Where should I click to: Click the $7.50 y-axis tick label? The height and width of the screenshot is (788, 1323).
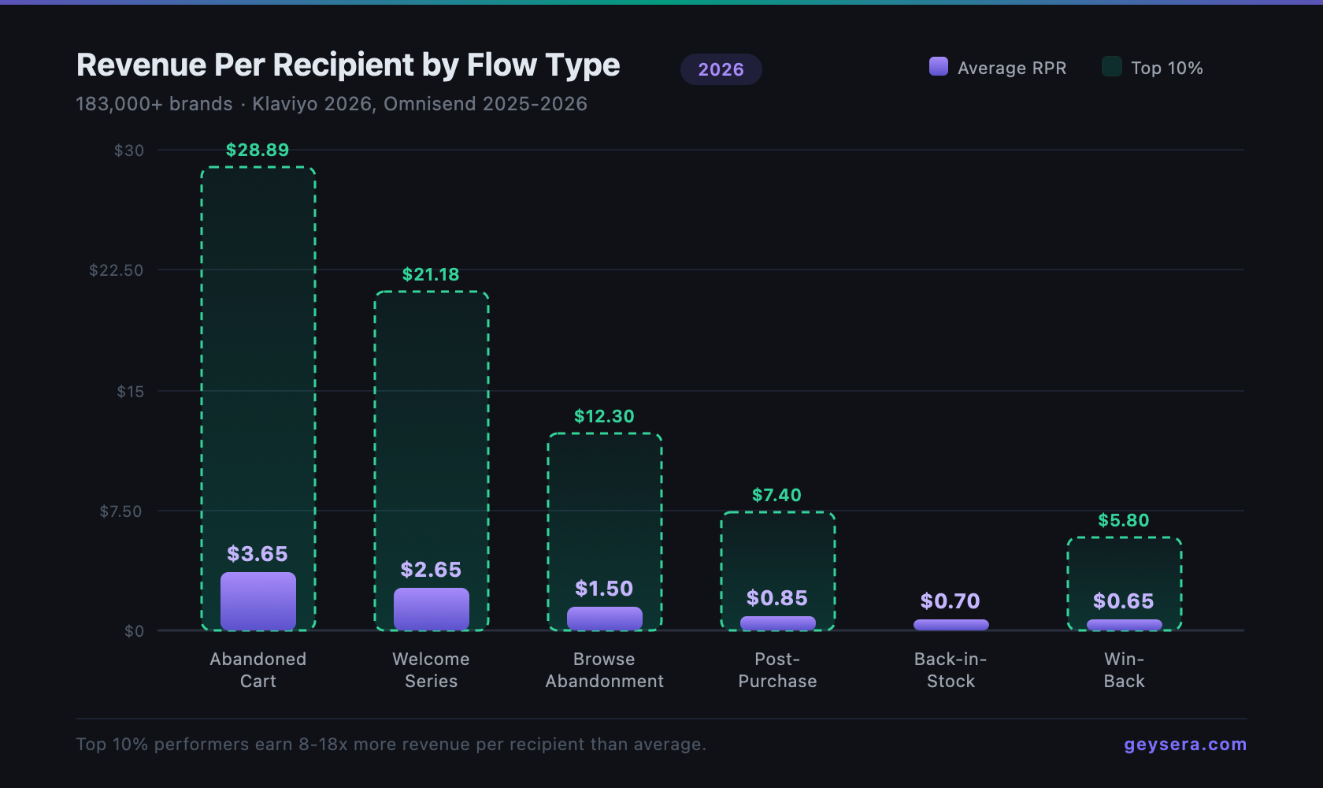click(121, 511)
